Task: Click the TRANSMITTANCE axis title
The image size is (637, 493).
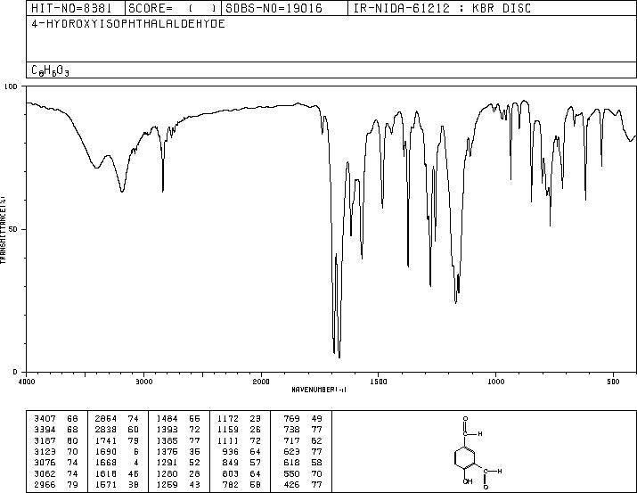Action: point(3,229)
